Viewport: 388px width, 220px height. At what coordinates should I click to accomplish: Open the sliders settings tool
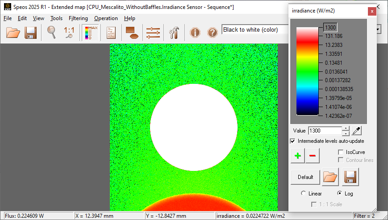(x=153, y=33)
